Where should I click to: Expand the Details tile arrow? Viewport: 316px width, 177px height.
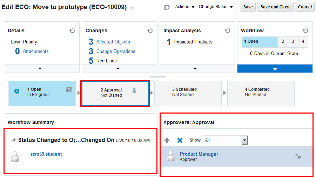(40, 68)
